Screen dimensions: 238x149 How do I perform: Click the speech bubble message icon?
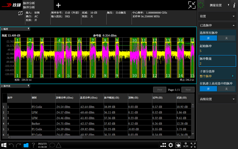(x=52, y=145)
